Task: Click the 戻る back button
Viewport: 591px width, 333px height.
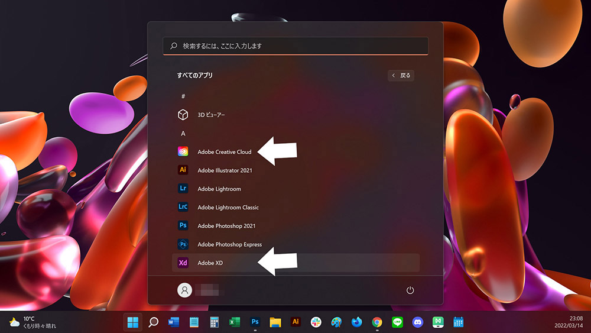Action: pyautogui.click(x=401, y=76)
